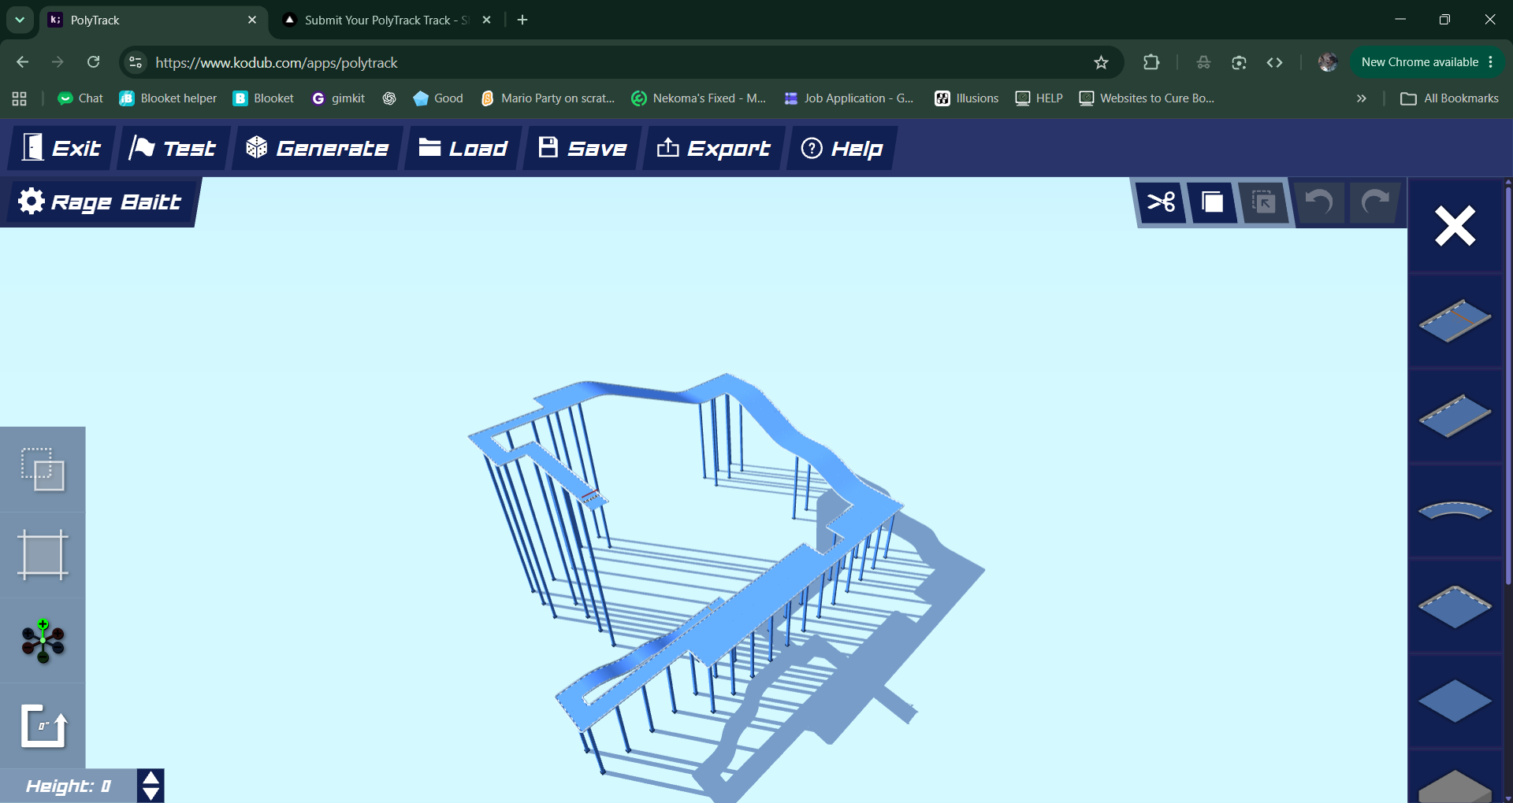The width and height of the screenshot is (1513, 803).
Task: Expand the hidden bookmarks overflow chevron
Action: coord(1361,98)
